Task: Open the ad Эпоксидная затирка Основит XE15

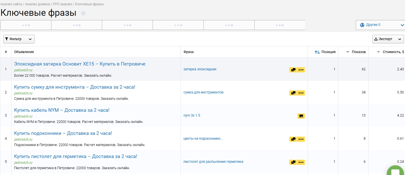Action: click(80, 64)
